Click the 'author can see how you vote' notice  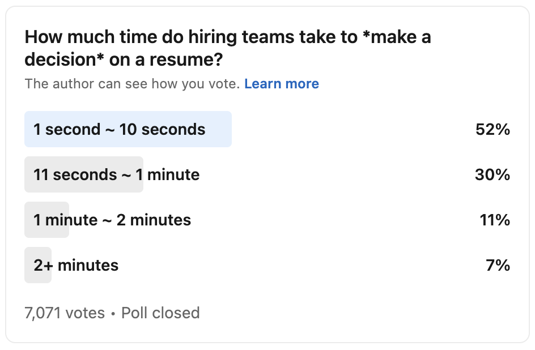coord(133,84)
